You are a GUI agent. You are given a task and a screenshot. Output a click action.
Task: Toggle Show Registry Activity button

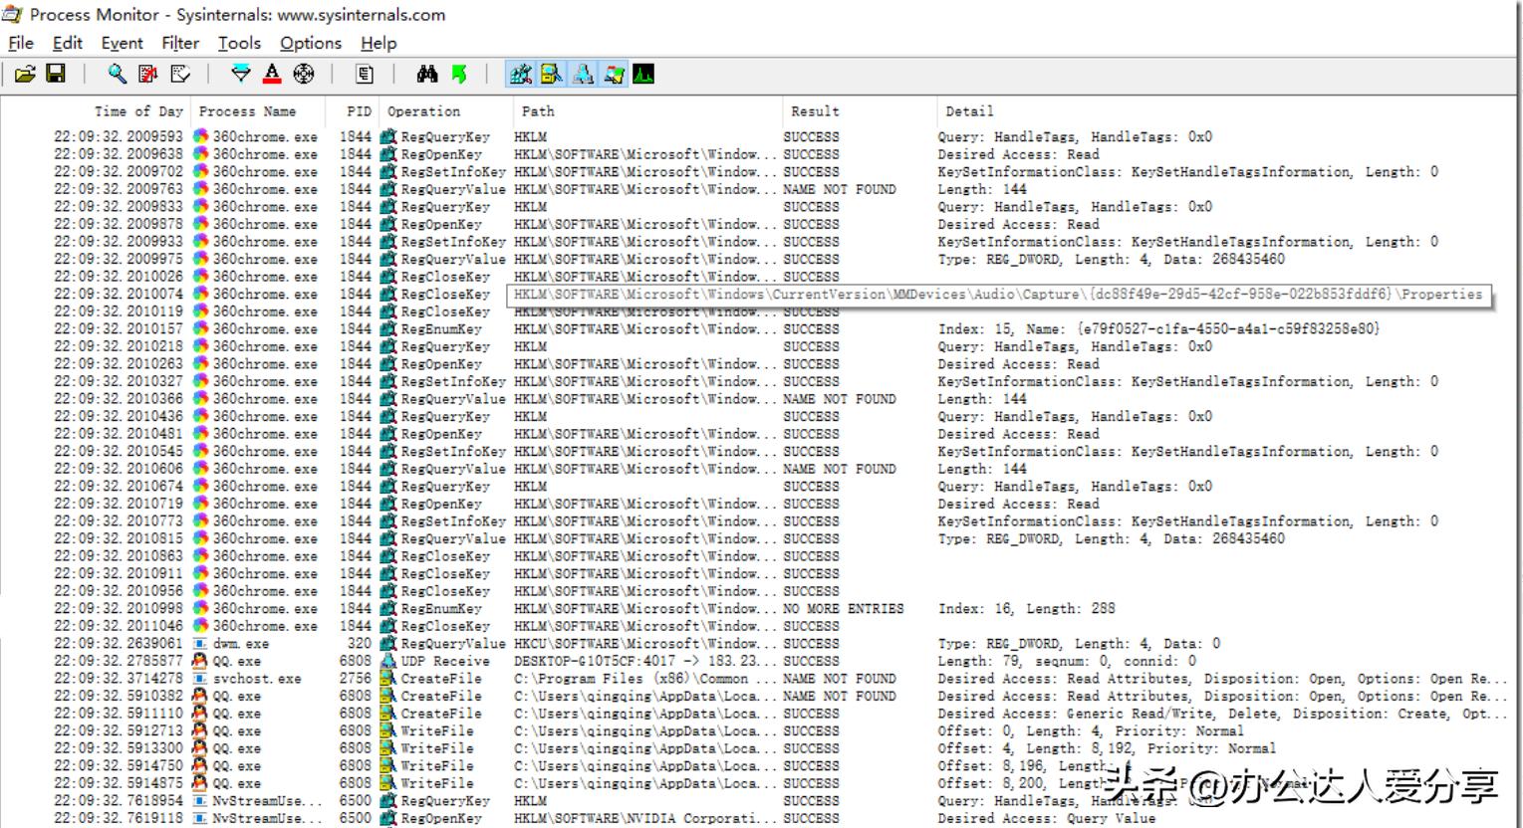tap(520, 75)
